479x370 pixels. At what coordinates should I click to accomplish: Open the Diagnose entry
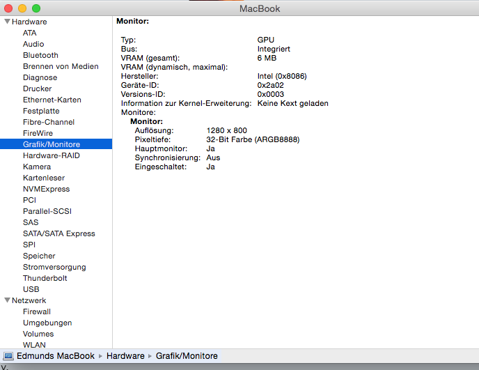40,77
